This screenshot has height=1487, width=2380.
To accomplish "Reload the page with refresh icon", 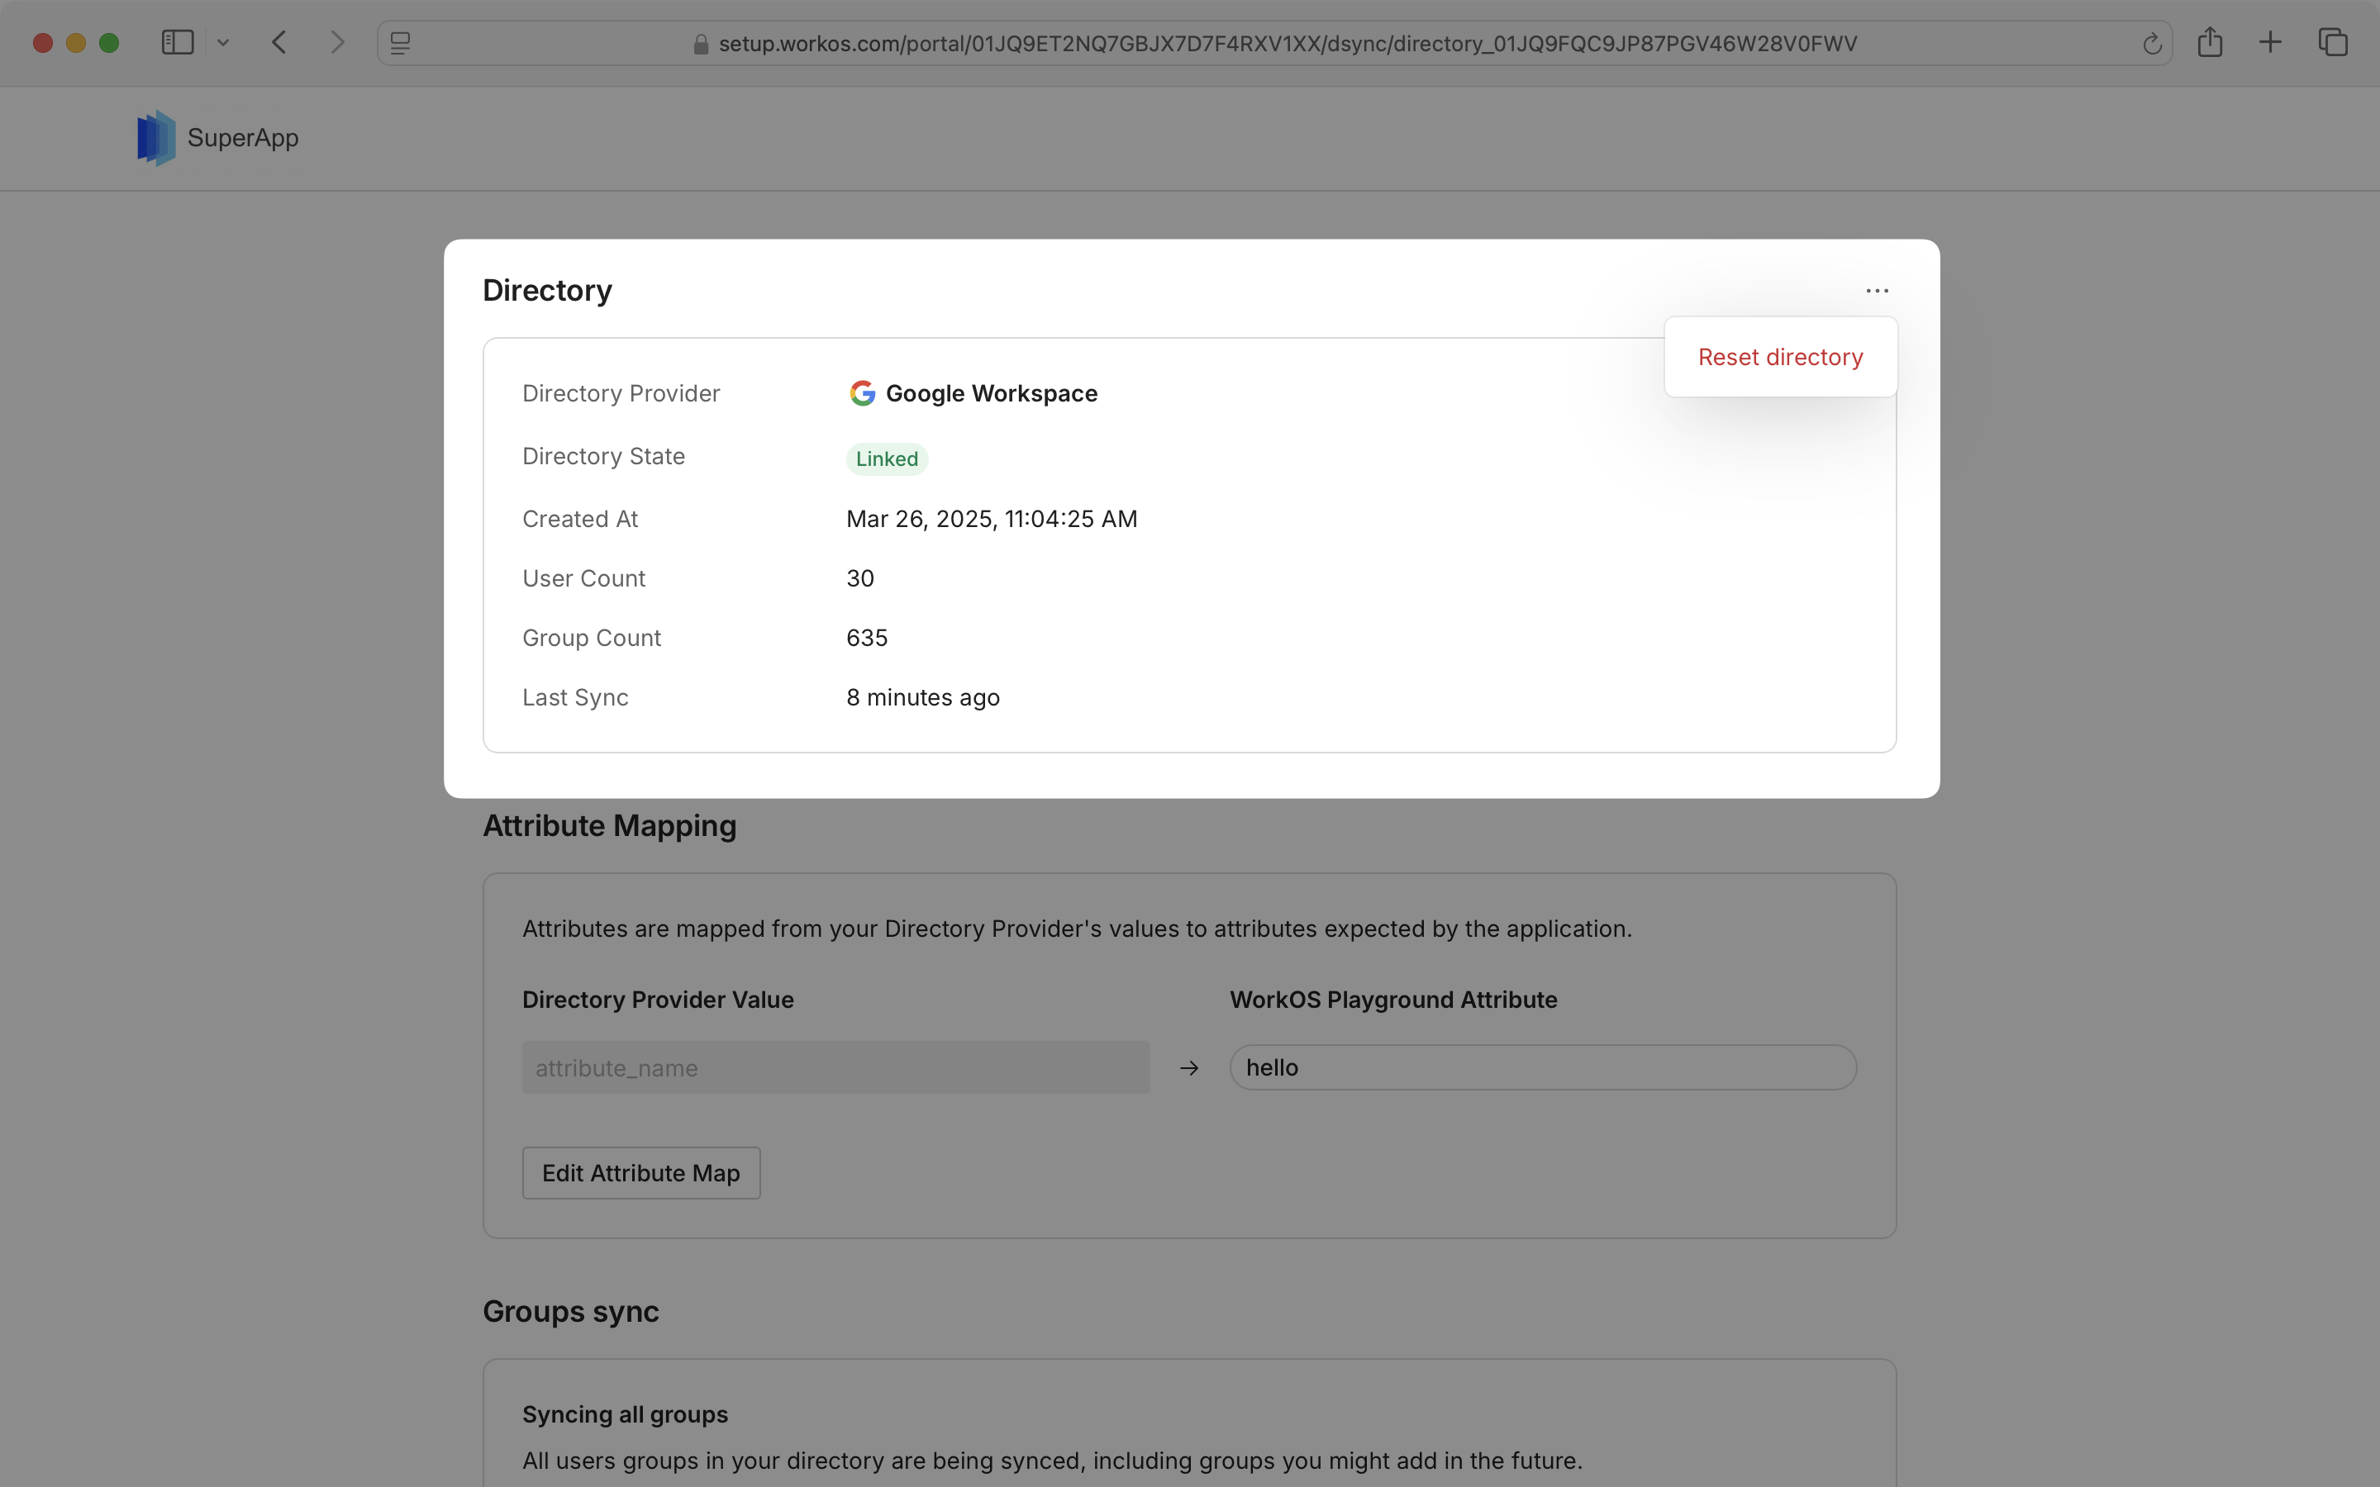I will pyautogui.click(x=2151, y=43).
